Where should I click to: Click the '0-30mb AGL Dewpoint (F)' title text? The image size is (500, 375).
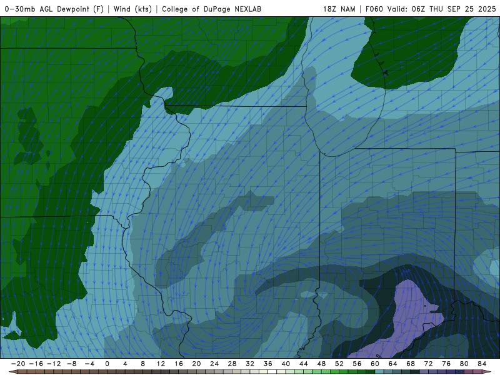(54, 9)
